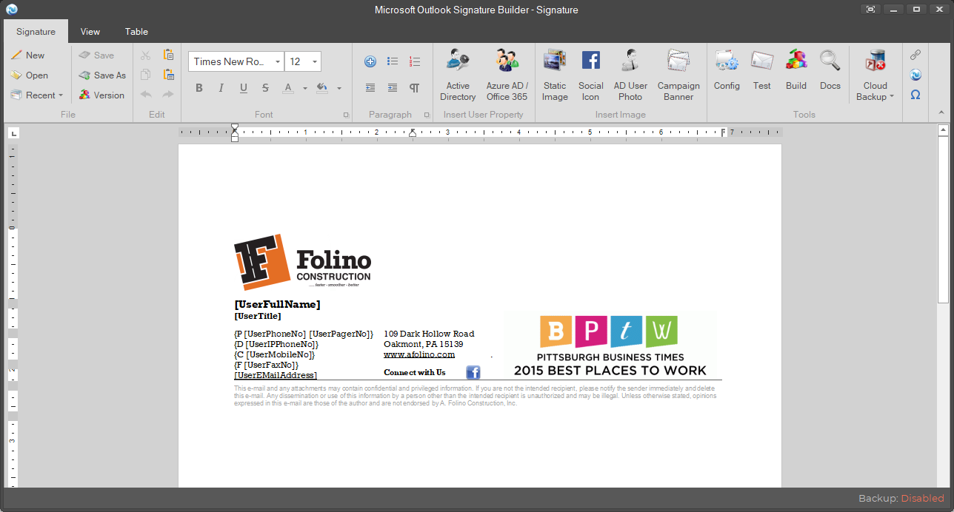Open the font name dropdown
The height and width of the screenshot is (512, 954).
click(x=278, y=61)
